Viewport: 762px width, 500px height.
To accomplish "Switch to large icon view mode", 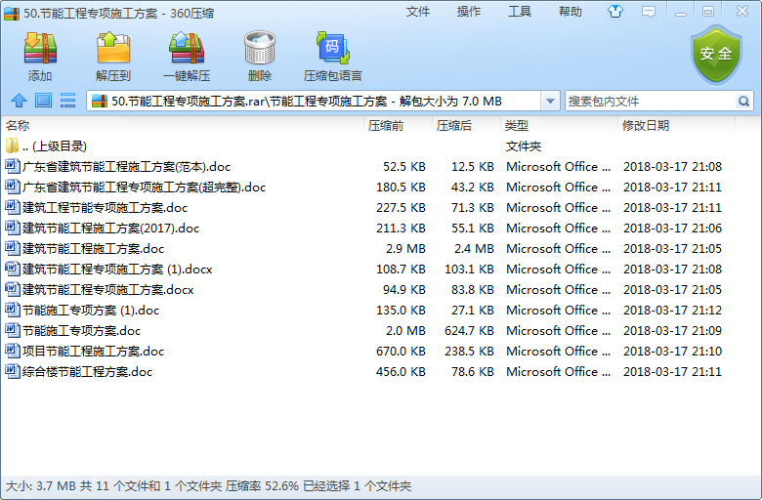I will pyautogui.click(x=43, y=101).
